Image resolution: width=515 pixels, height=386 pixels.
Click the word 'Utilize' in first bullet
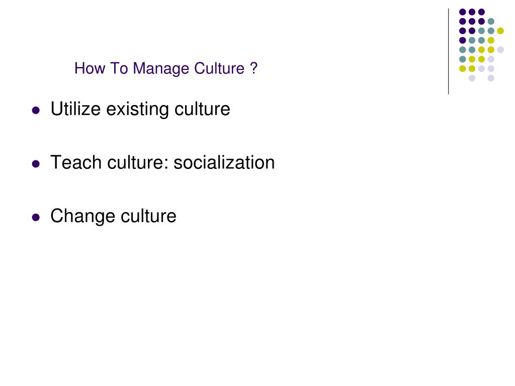click(x=75, y=109)
